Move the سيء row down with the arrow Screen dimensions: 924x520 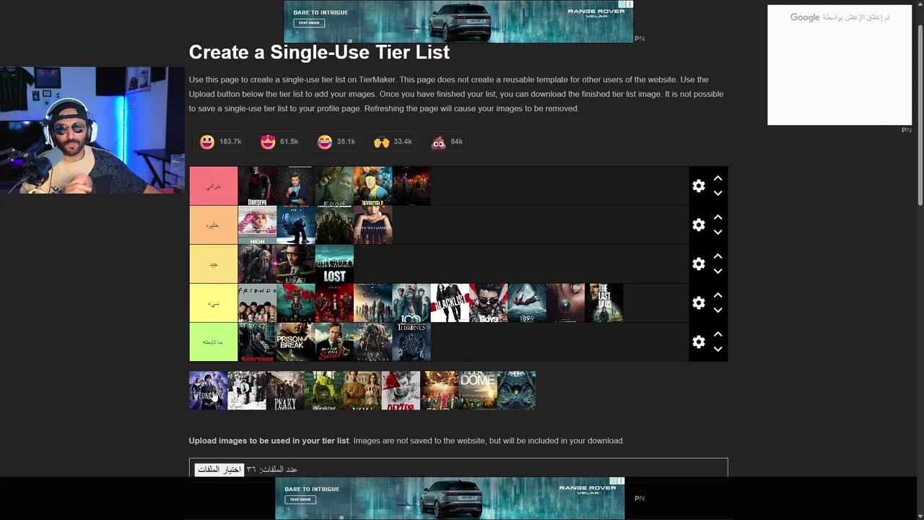click(x=718, y=311)
